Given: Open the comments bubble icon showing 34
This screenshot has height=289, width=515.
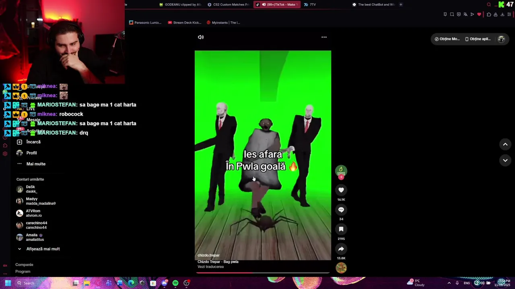Looking at the screenshot, I should pyautogui.click(x=341, y=210).
